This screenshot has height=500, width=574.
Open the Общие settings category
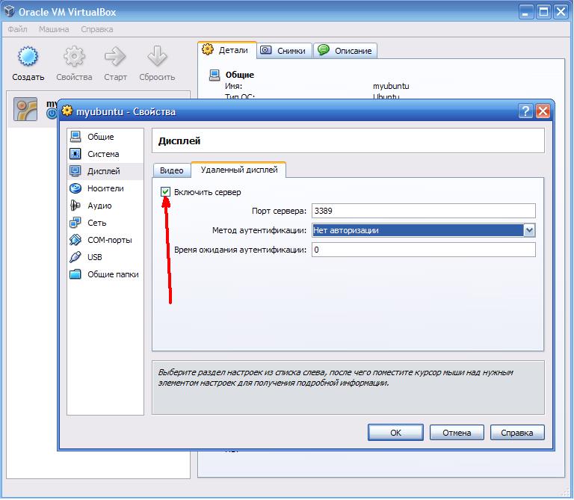tap(105, 137)
